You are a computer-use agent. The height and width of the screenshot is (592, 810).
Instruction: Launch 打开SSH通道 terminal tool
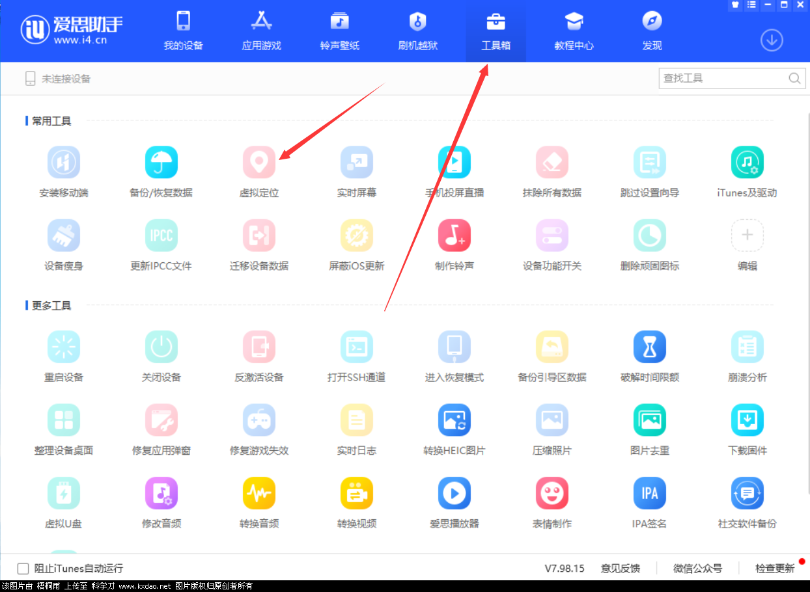pos(357,347)
